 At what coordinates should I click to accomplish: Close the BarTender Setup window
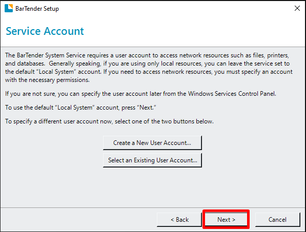(297, 8)
